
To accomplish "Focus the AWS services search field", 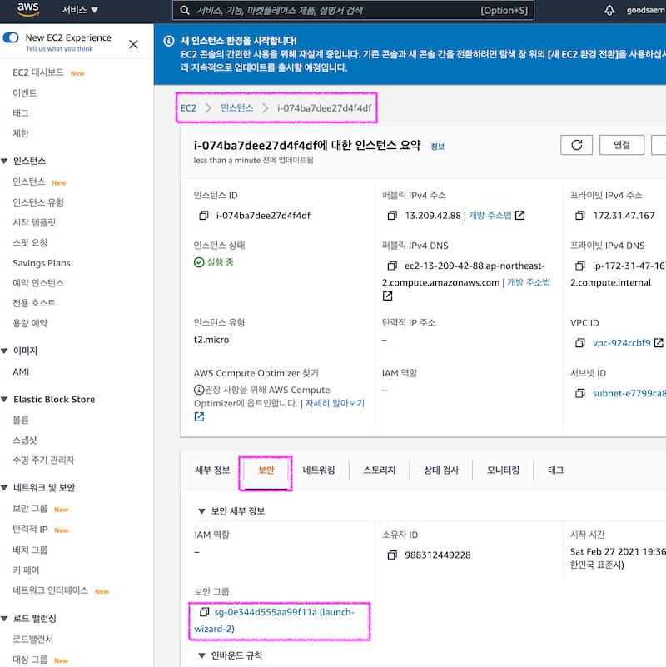I will pos(353,10).
